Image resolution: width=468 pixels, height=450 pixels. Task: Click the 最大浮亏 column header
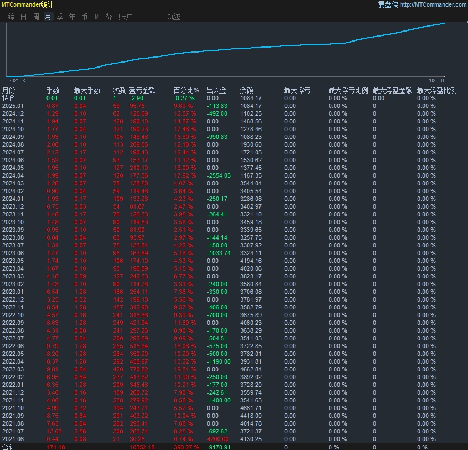pos(297,90)
